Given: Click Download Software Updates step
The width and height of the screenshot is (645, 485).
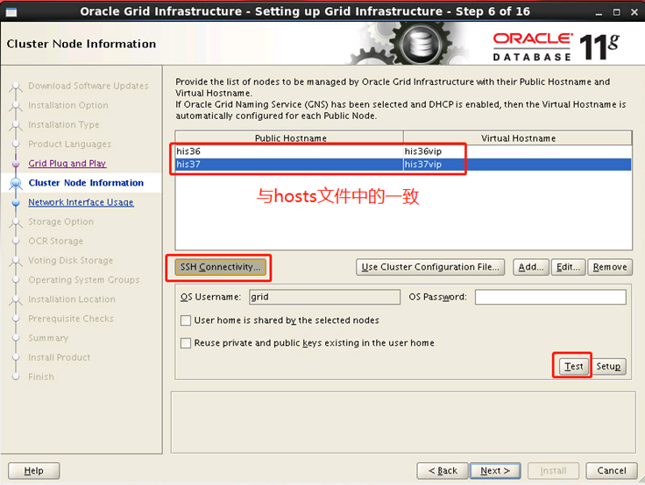Looking at the screenshot, I should tap(88, 86).
